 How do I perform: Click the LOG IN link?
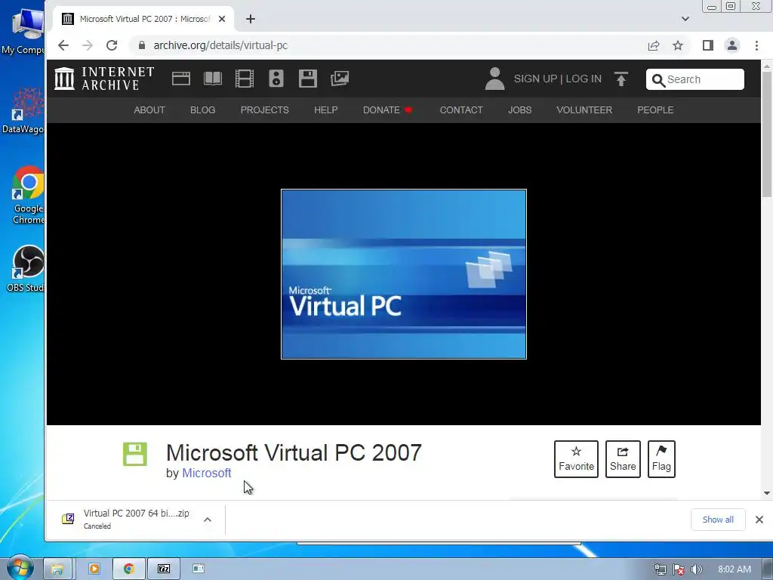tap(584, 79)
